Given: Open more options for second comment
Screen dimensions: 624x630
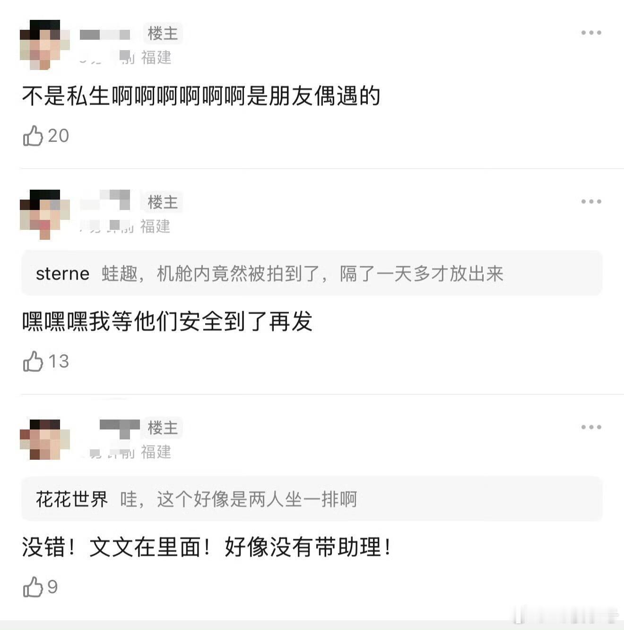Looking at the screenshot, I should [x=591, y=201].
